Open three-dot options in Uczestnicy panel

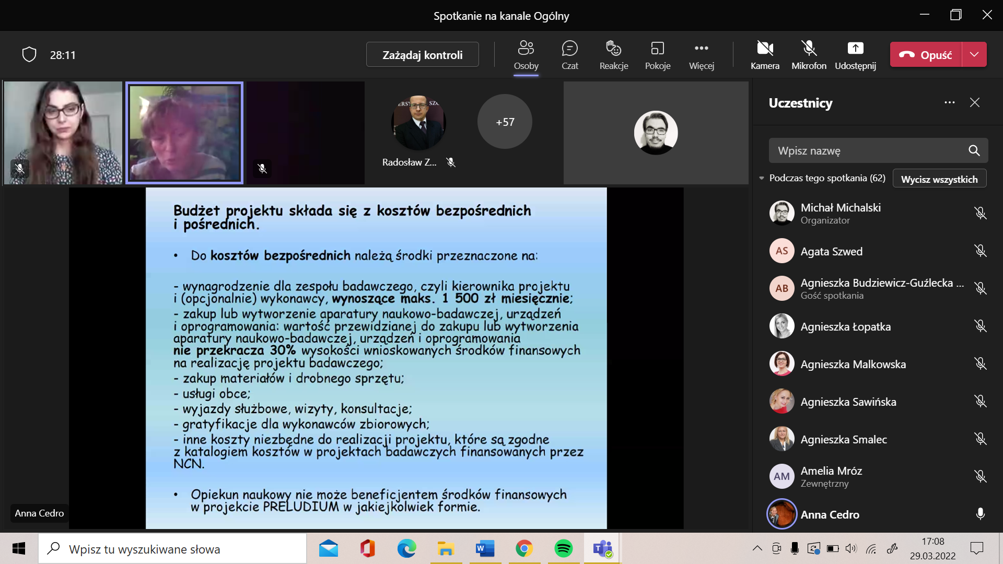coord(949,103)
